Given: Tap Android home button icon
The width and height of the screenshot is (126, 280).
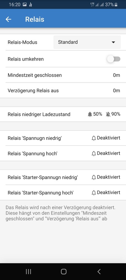Looking at the screenshot, I should [x=63, y=272].
